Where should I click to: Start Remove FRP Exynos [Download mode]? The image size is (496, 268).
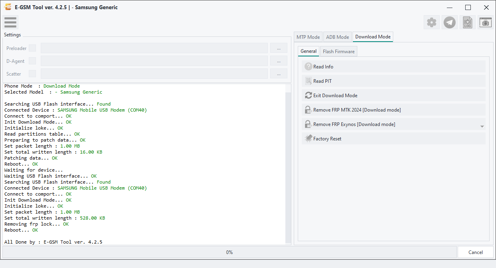pos(394,124)
